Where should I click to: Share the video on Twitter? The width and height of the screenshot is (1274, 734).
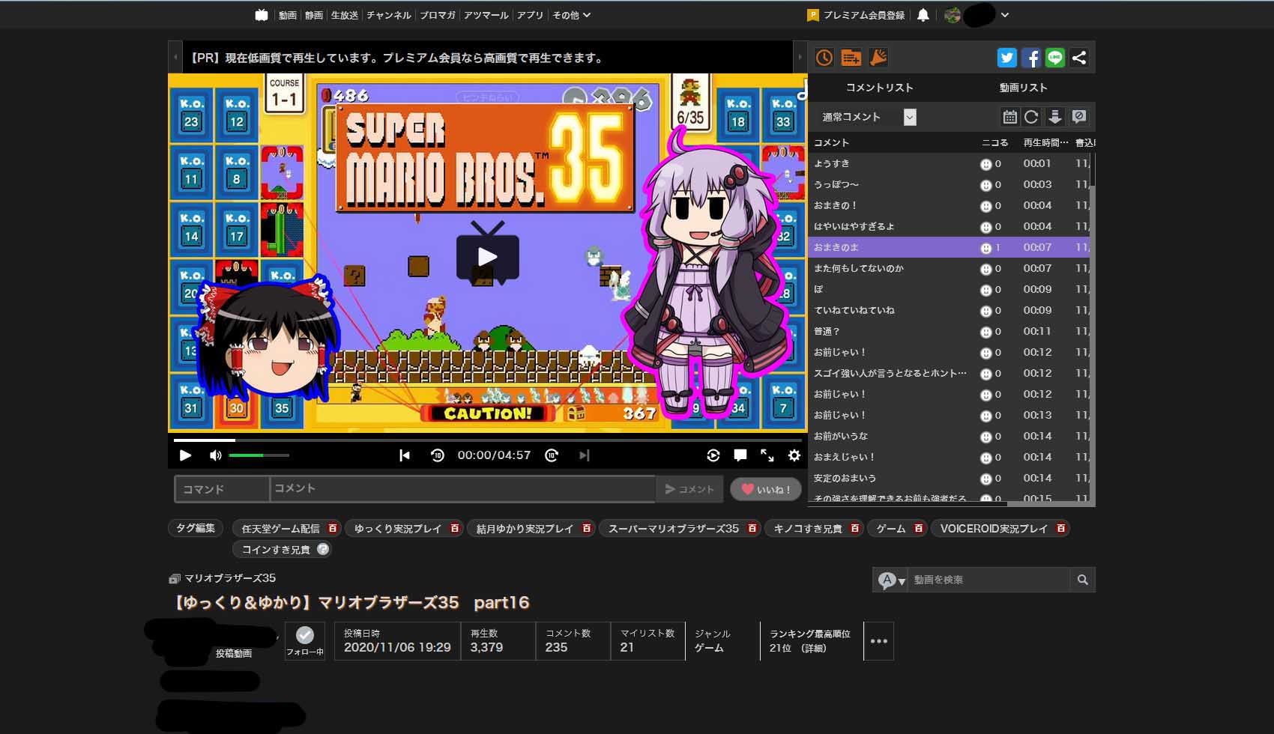pyautogui.click(x=1006, y=58)
